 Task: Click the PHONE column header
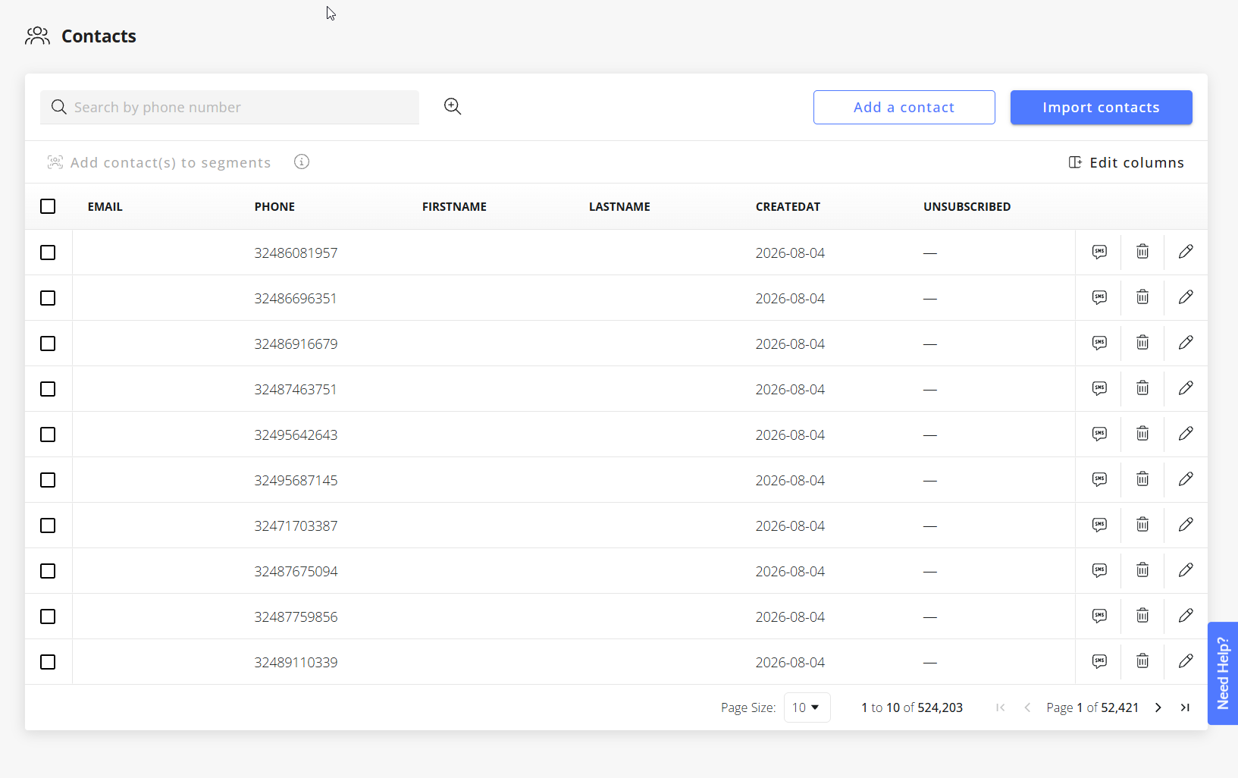point(274,206)
